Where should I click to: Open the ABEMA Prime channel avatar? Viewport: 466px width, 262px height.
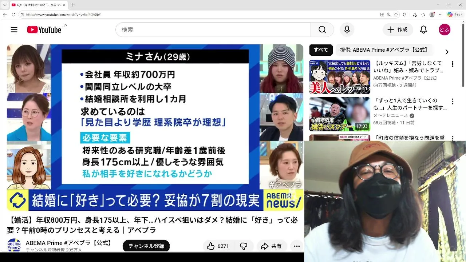14,245
